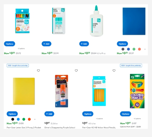Choose the coral orange folder color swatch

(x=140, y=49)
